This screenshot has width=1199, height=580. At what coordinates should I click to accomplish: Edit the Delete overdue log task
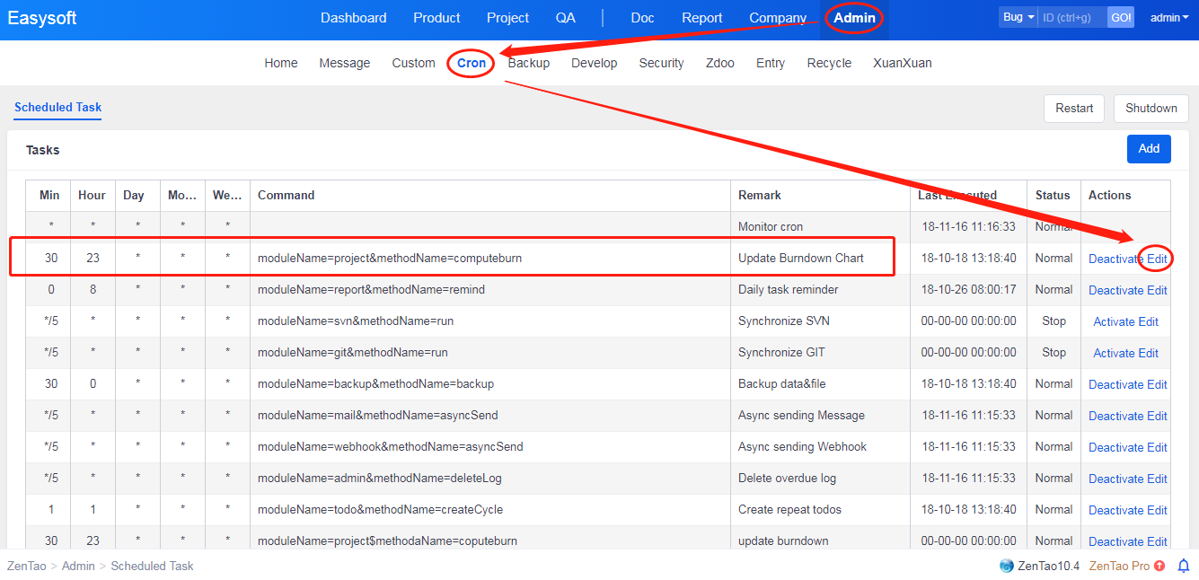point(1157,479)
